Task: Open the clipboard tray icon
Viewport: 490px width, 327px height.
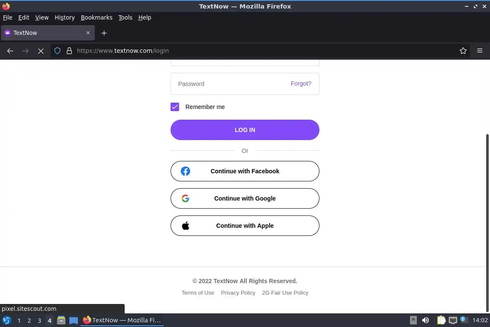Action: [x=441, y=320]
